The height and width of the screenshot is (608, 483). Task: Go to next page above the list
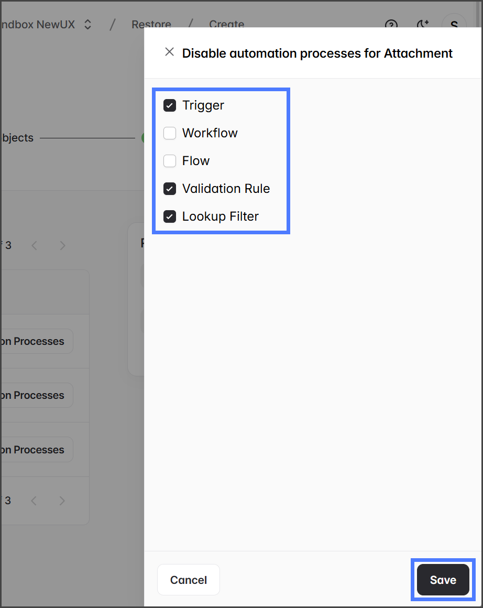click(x=62, y=245)
